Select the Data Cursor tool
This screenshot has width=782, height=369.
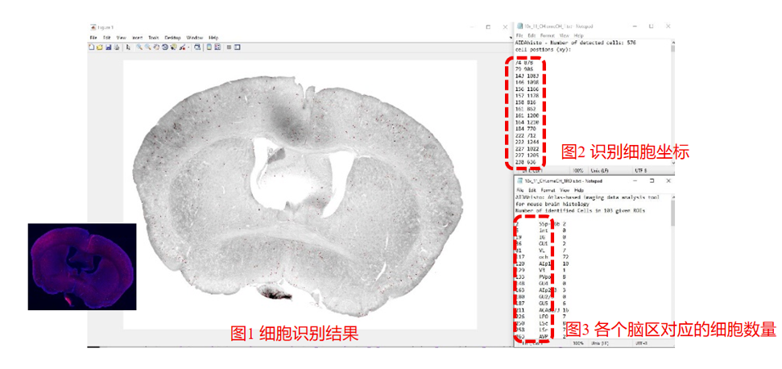click(x=174, y=48)
